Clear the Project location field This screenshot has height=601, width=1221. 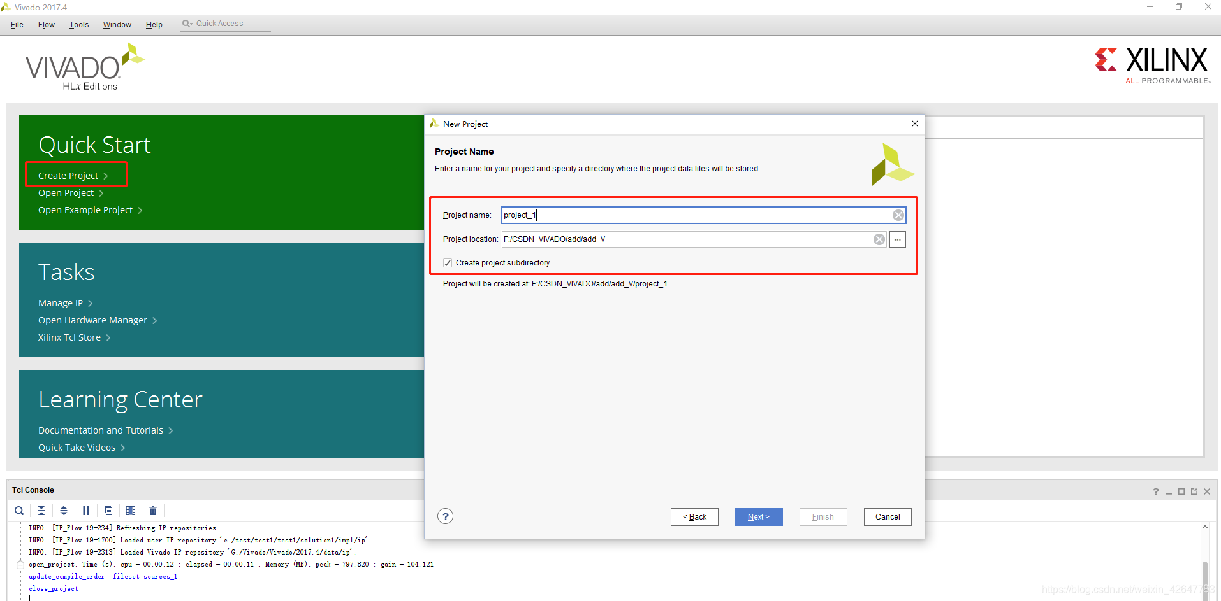click(x=879, y=239)
